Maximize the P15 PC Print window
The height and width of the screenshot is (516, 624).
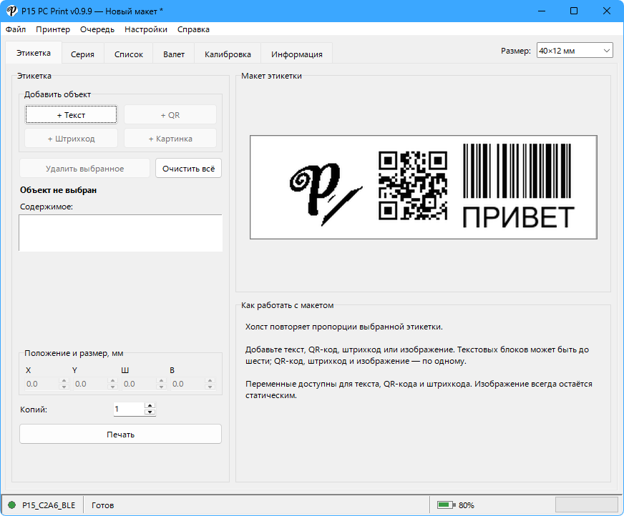tap(574, 11)
